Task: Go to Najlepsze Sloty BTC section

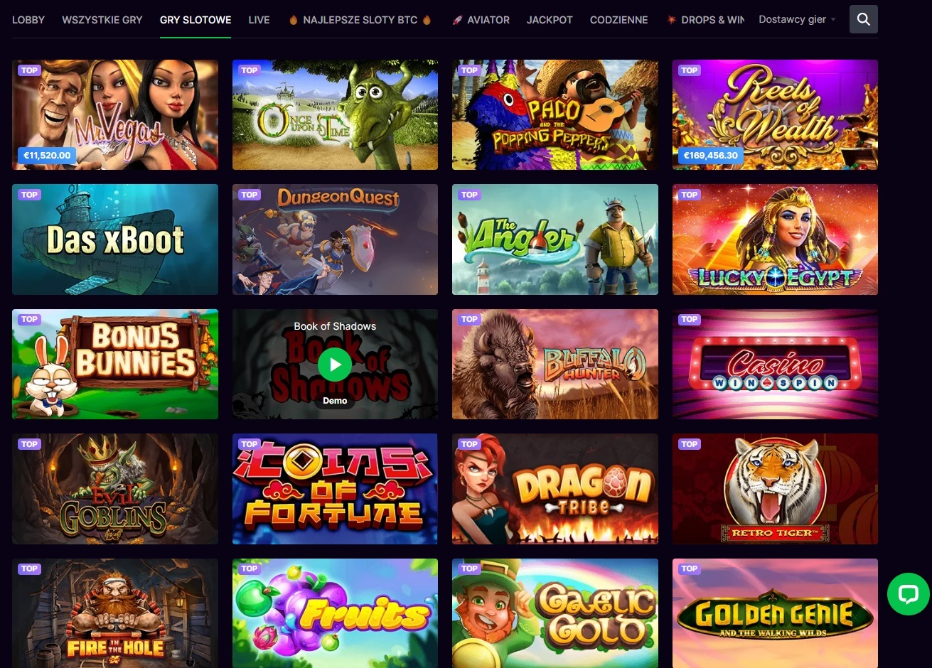Action: (x=360, y=20)
